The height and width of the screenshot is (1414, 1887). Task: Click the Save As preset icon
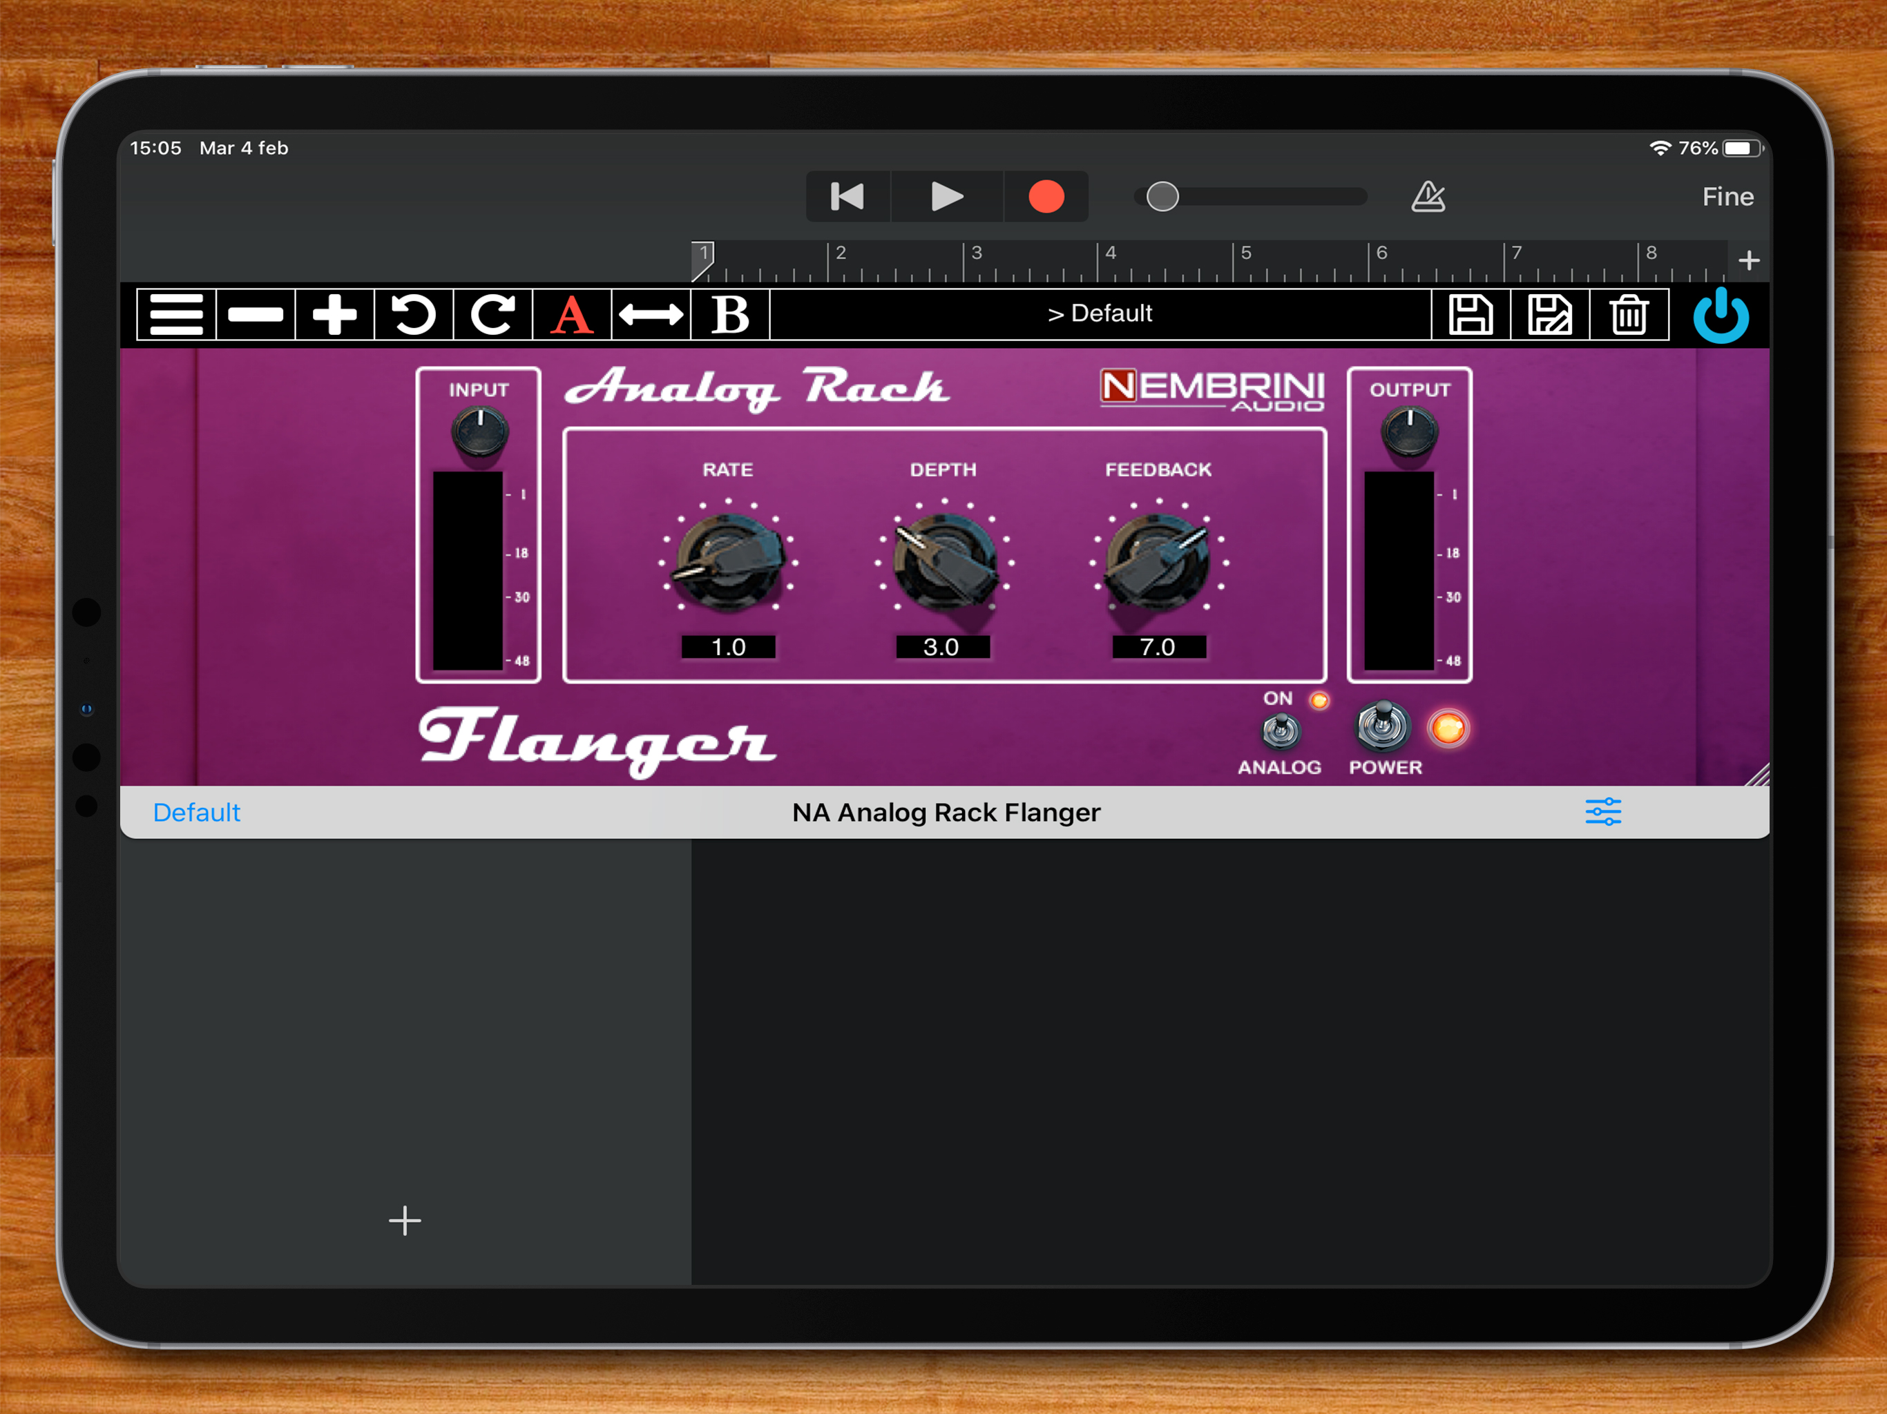(x=1549, y=315)
